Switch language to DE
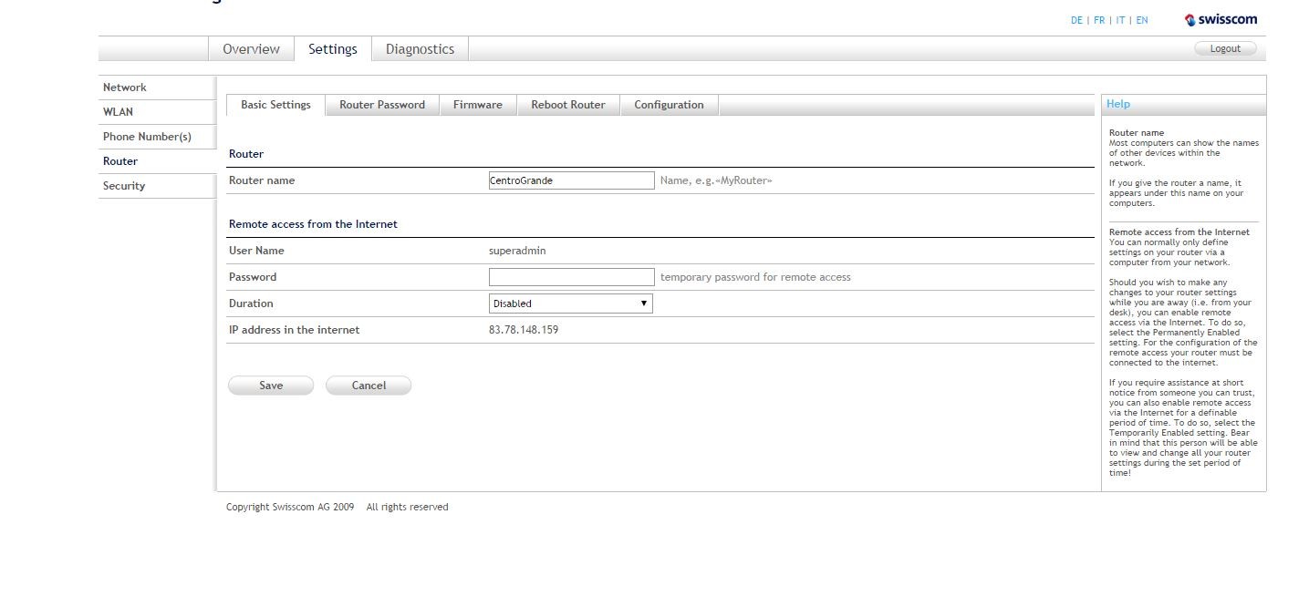The height and width of the screenshot is (607, 1309). (x=1076, y=20)
